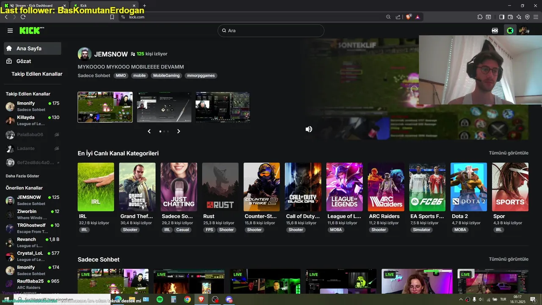Image resolution: width=542 pixels, height=305 pixels.
Task: Select the MMO tag
Action: coord(121,75)
